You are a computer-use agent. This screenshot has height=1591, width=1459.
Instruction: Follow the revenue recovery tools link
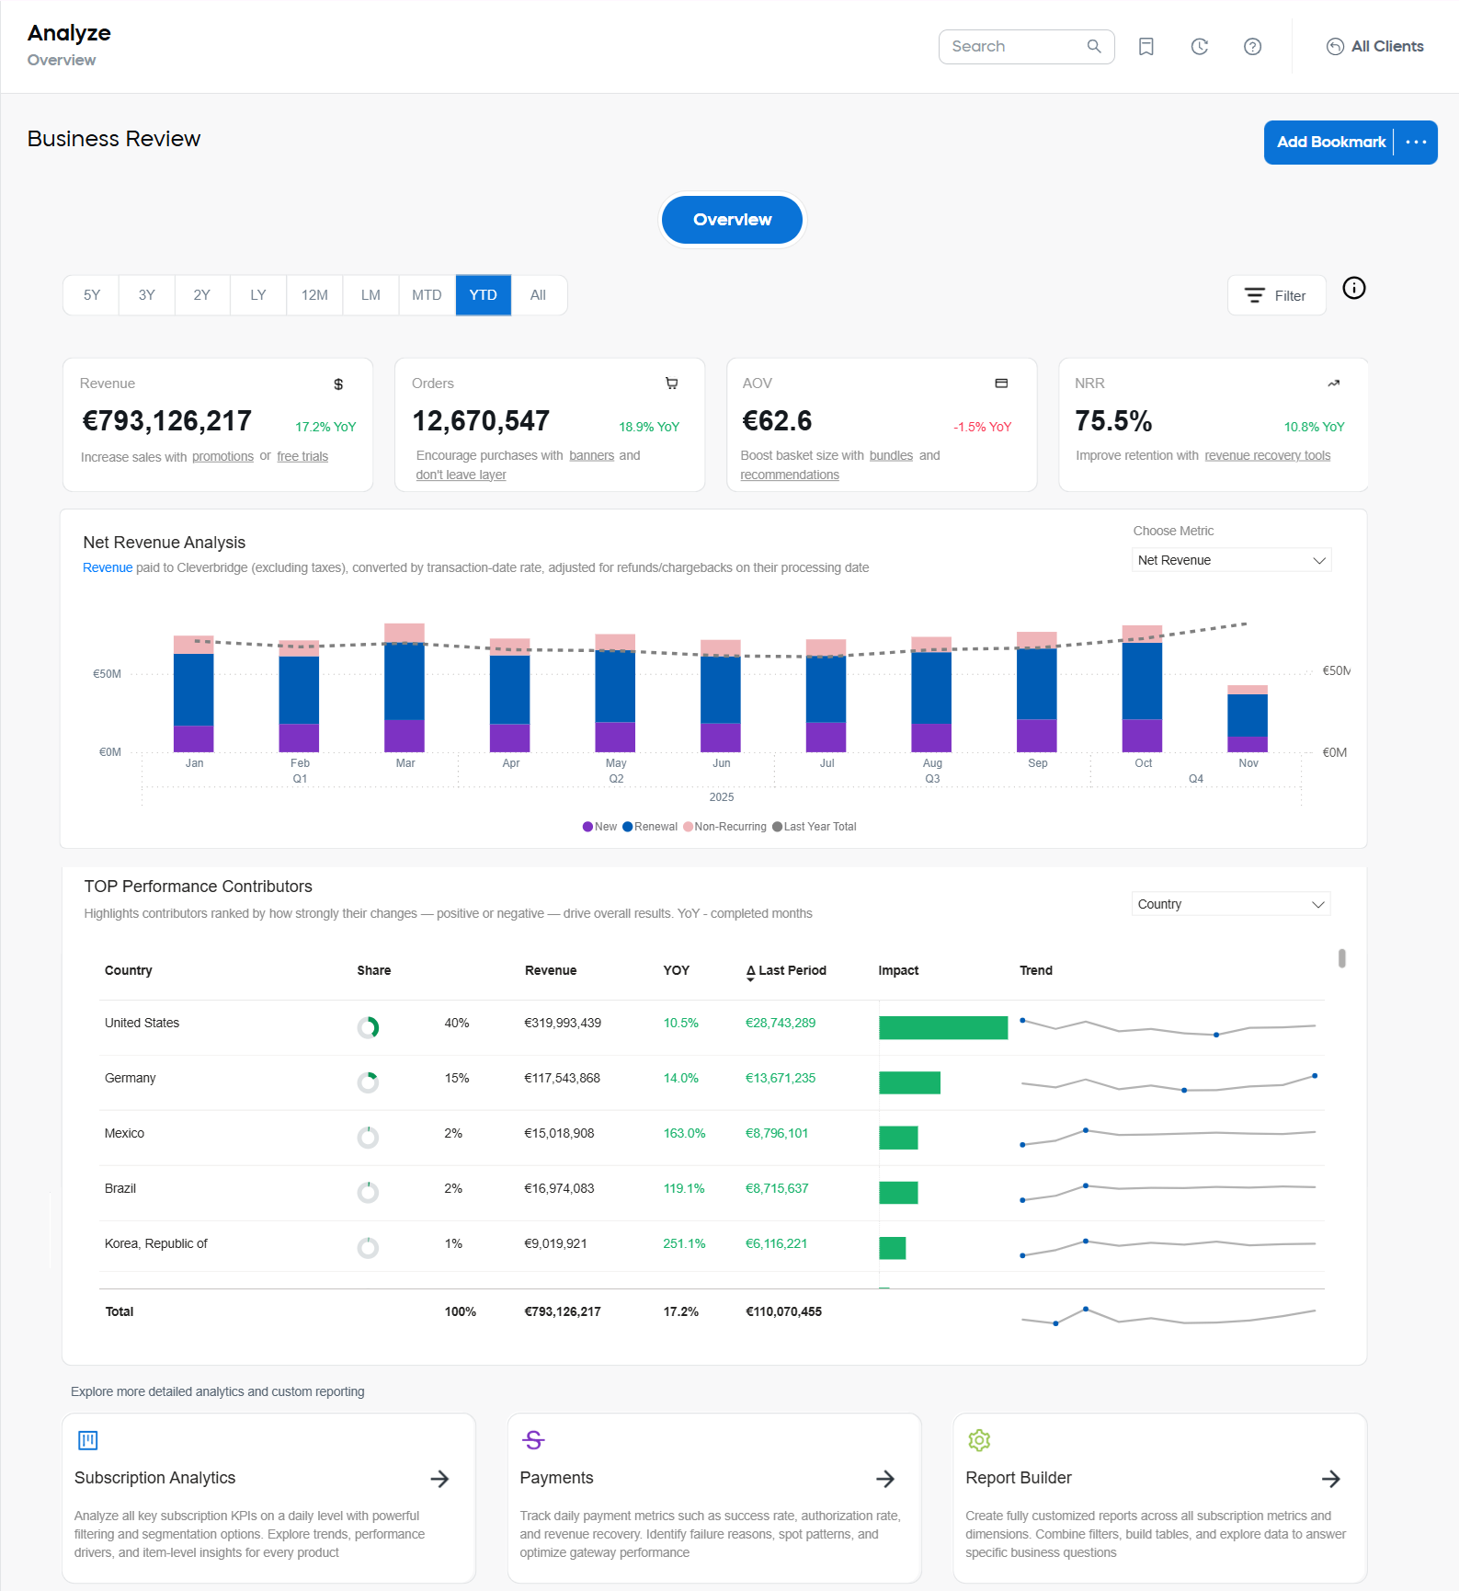click(x=1267, y=455)
